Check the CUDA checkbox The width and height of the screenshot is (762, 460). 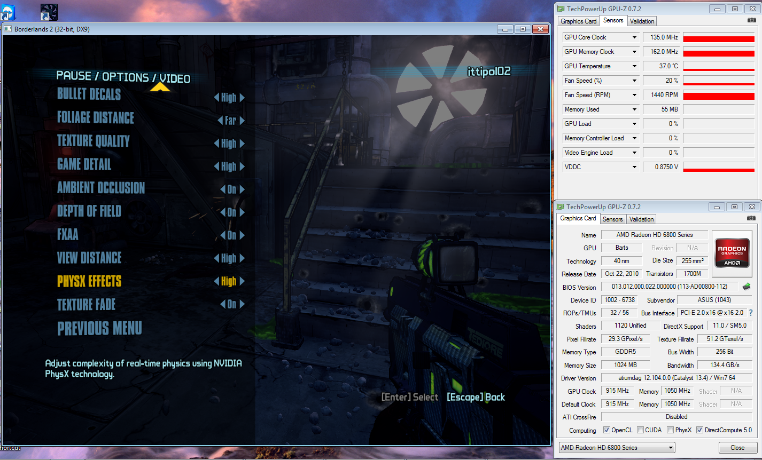pos(640,430)
